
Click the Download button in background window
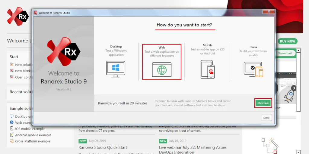point(285,53)
